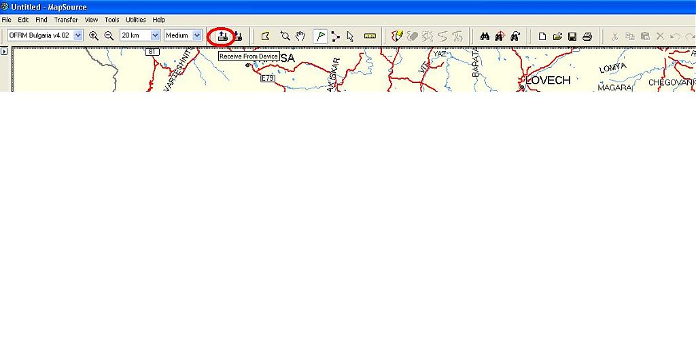Image resolution: width=696 pixels, height=348 pixels.
Task: Click the Undo arrow icon
Action: [675, 37]
